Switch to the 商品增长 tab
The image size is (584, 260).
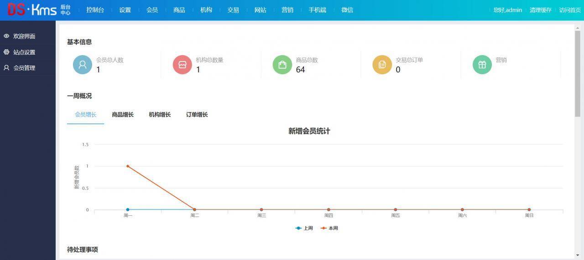click(123, 115)
